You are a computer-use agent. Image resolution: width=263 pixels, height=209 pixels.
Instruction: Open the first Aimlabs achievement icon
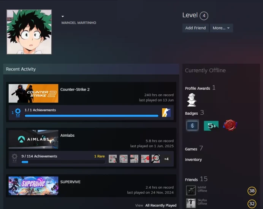coord(113,159)
